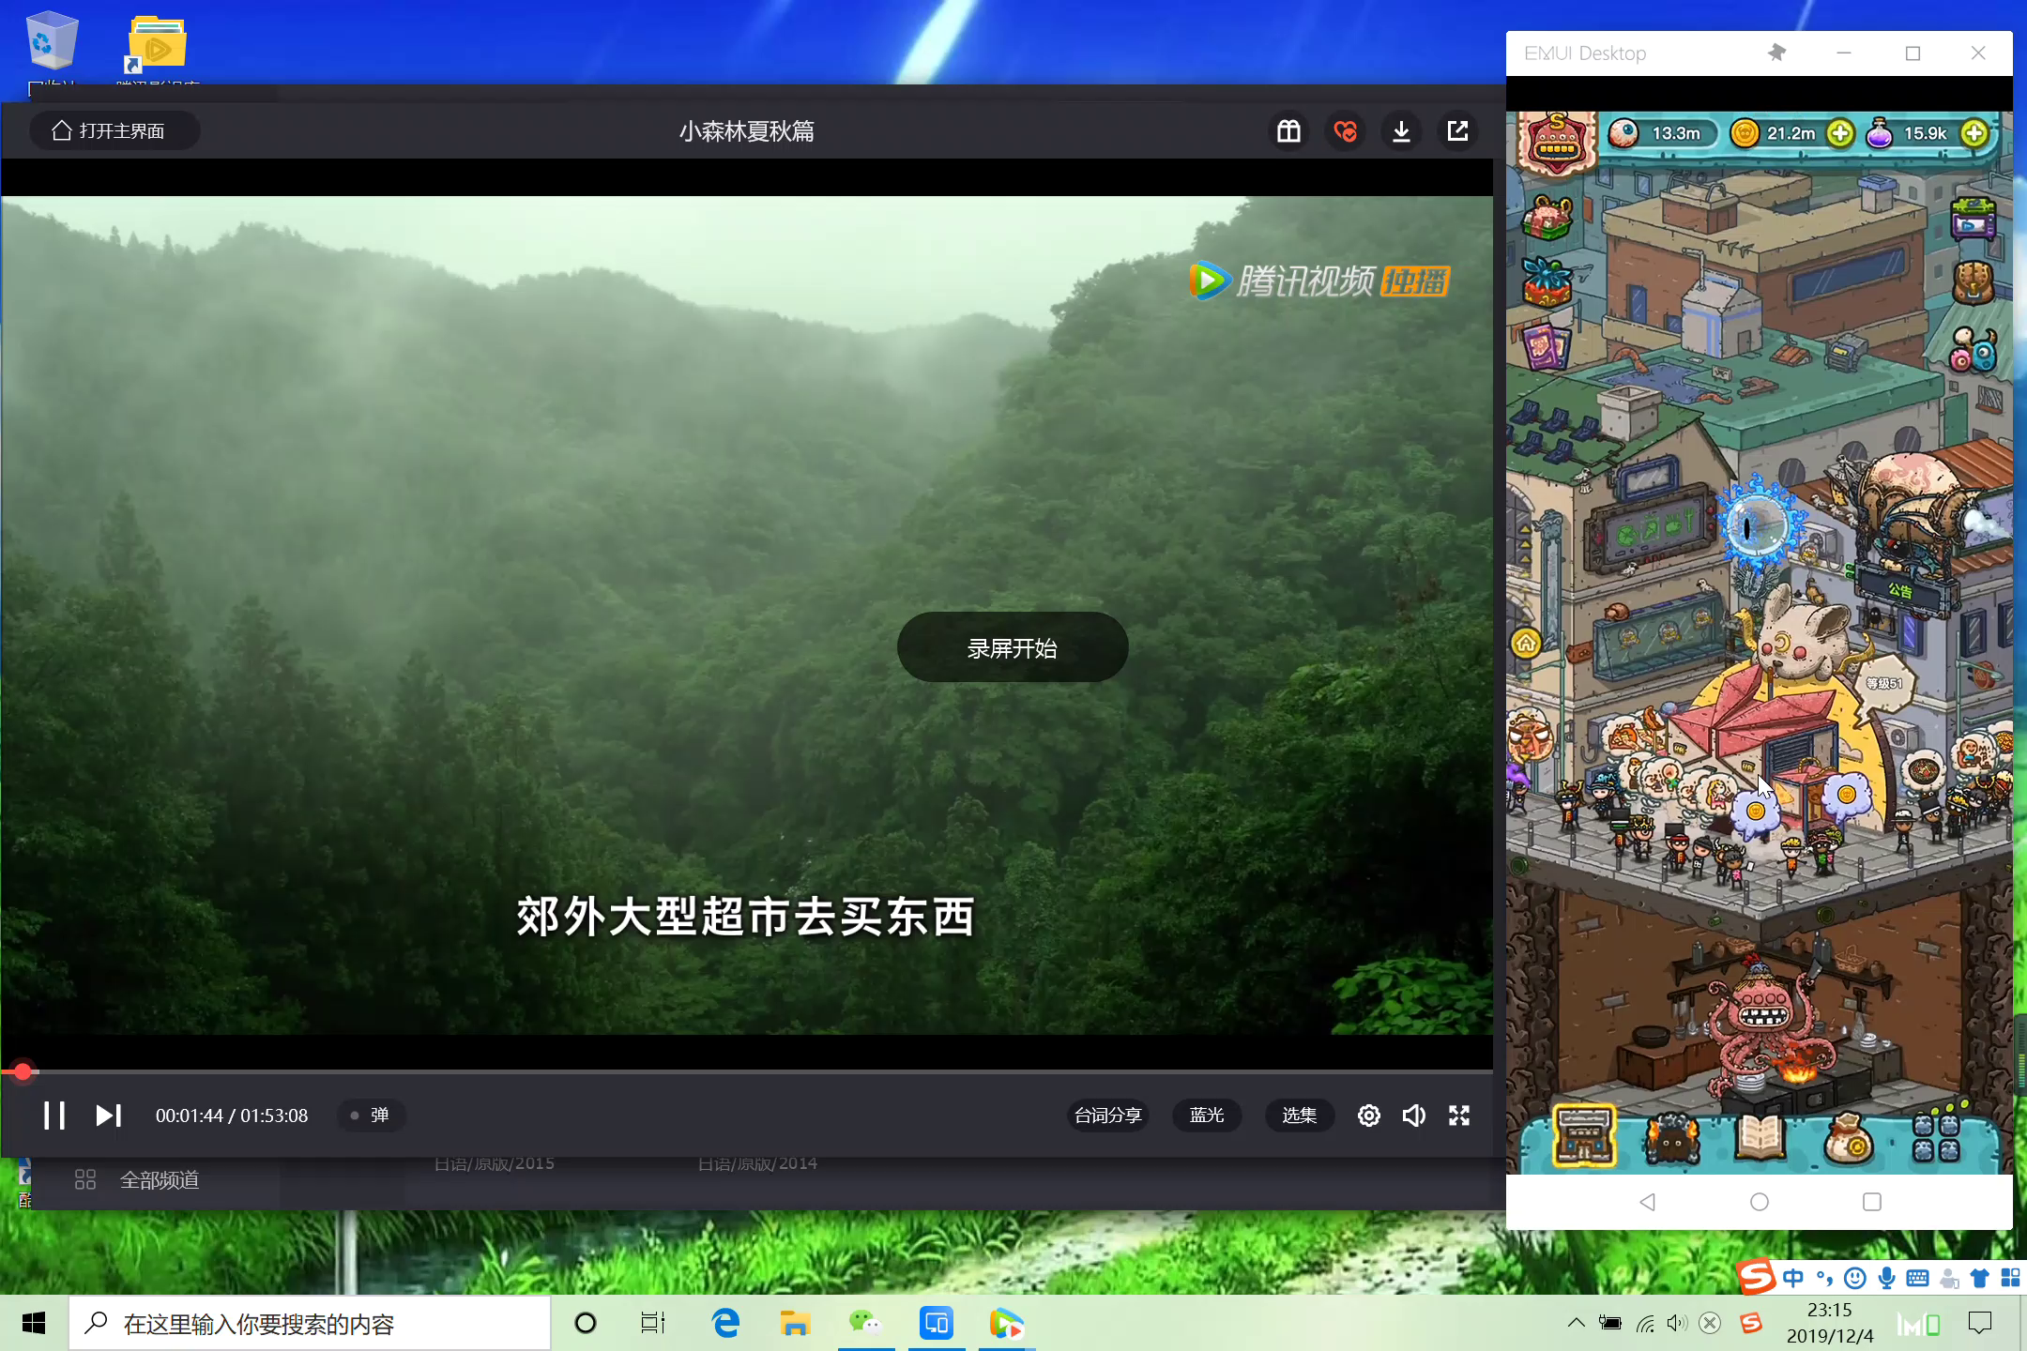Download the video with the download icon
This screenshot has height=1351, width=2027.
1401,131
